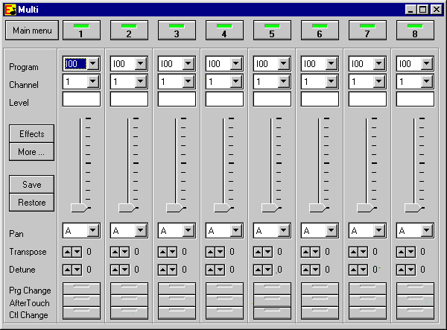Click the Level input field for part 4
Screen dimensions: 447x330
pos(224,99)
